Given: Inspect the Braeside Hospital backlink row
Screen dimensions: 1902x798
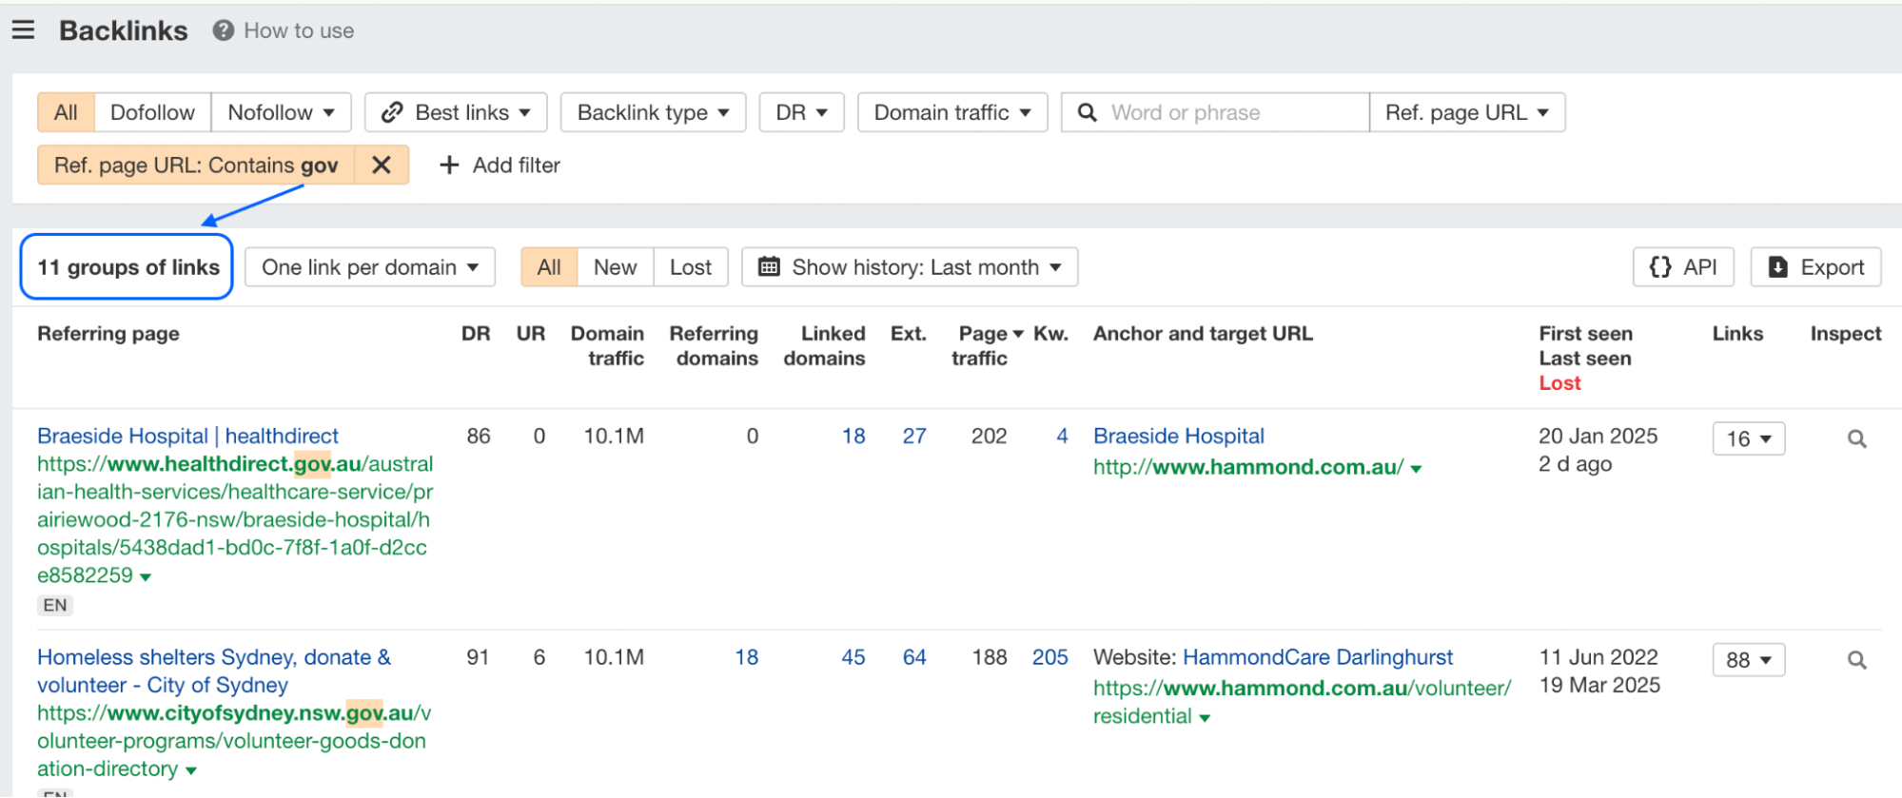Looking at the screenshot, I should click(1855, 439).
